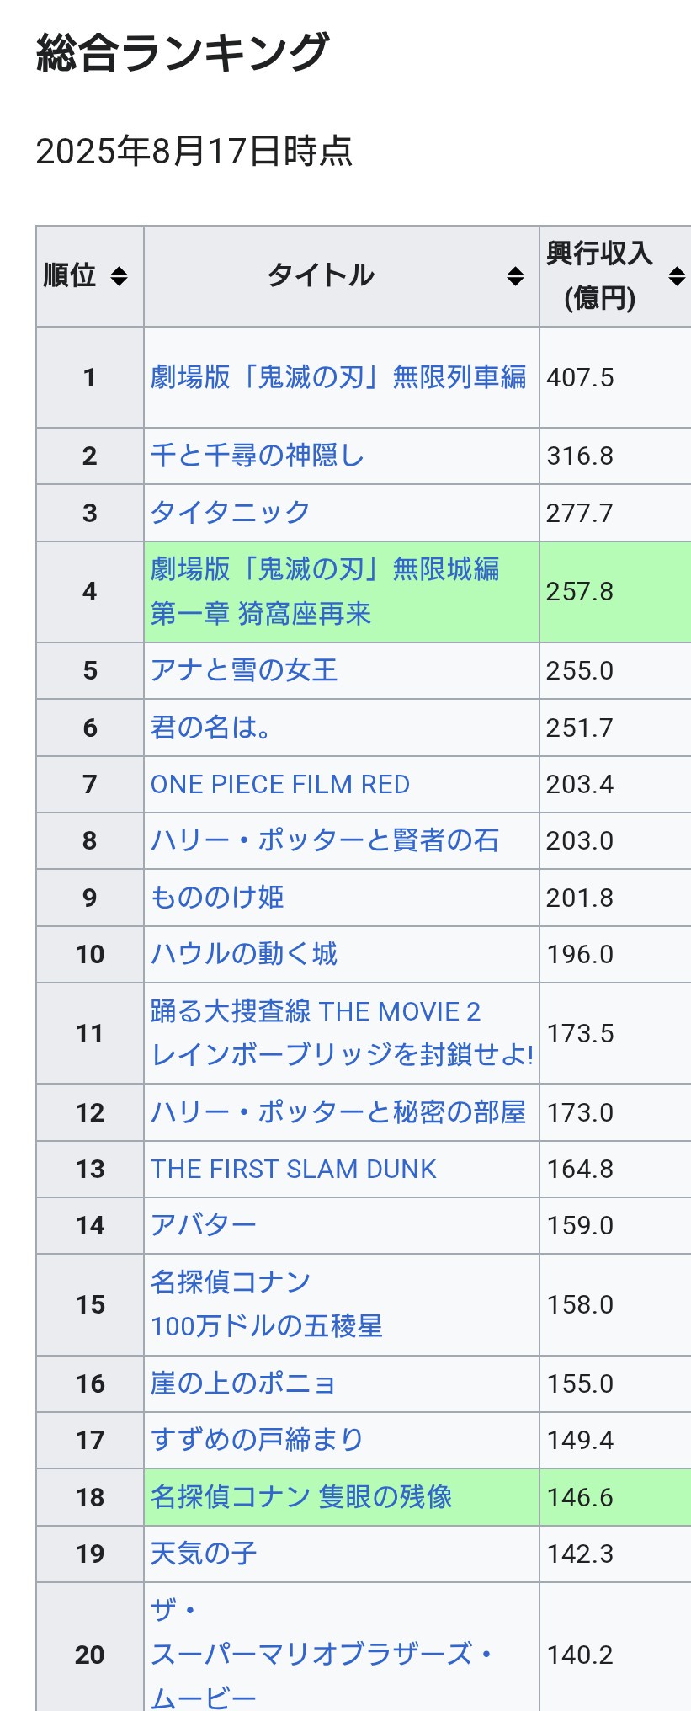Open ハリー・ポッターと秘密の部屋 link
Screen dimensions: 691x1711
(338, 1112)
